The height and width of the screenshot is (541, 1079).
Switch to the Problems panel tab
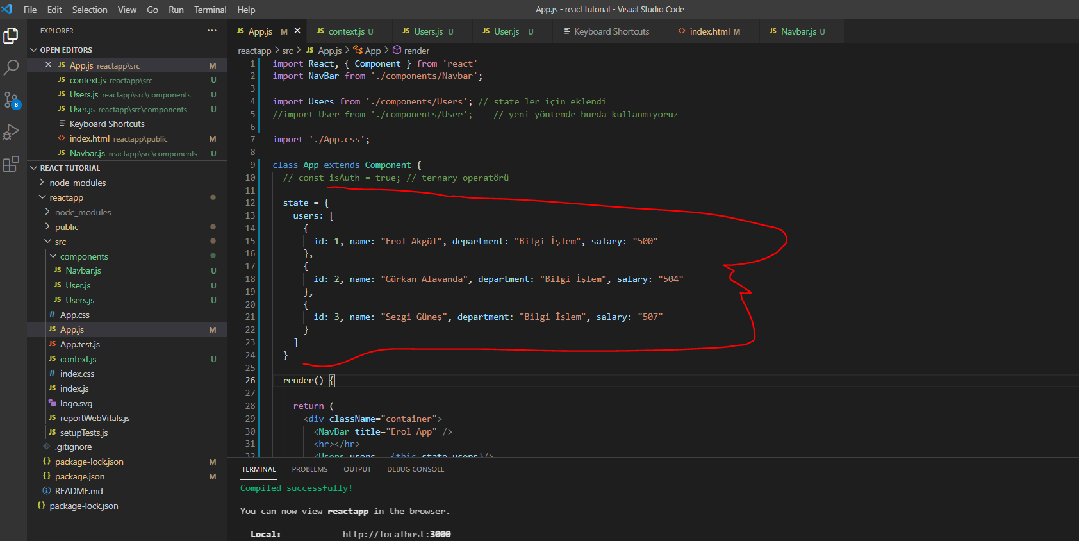point(309,469)
